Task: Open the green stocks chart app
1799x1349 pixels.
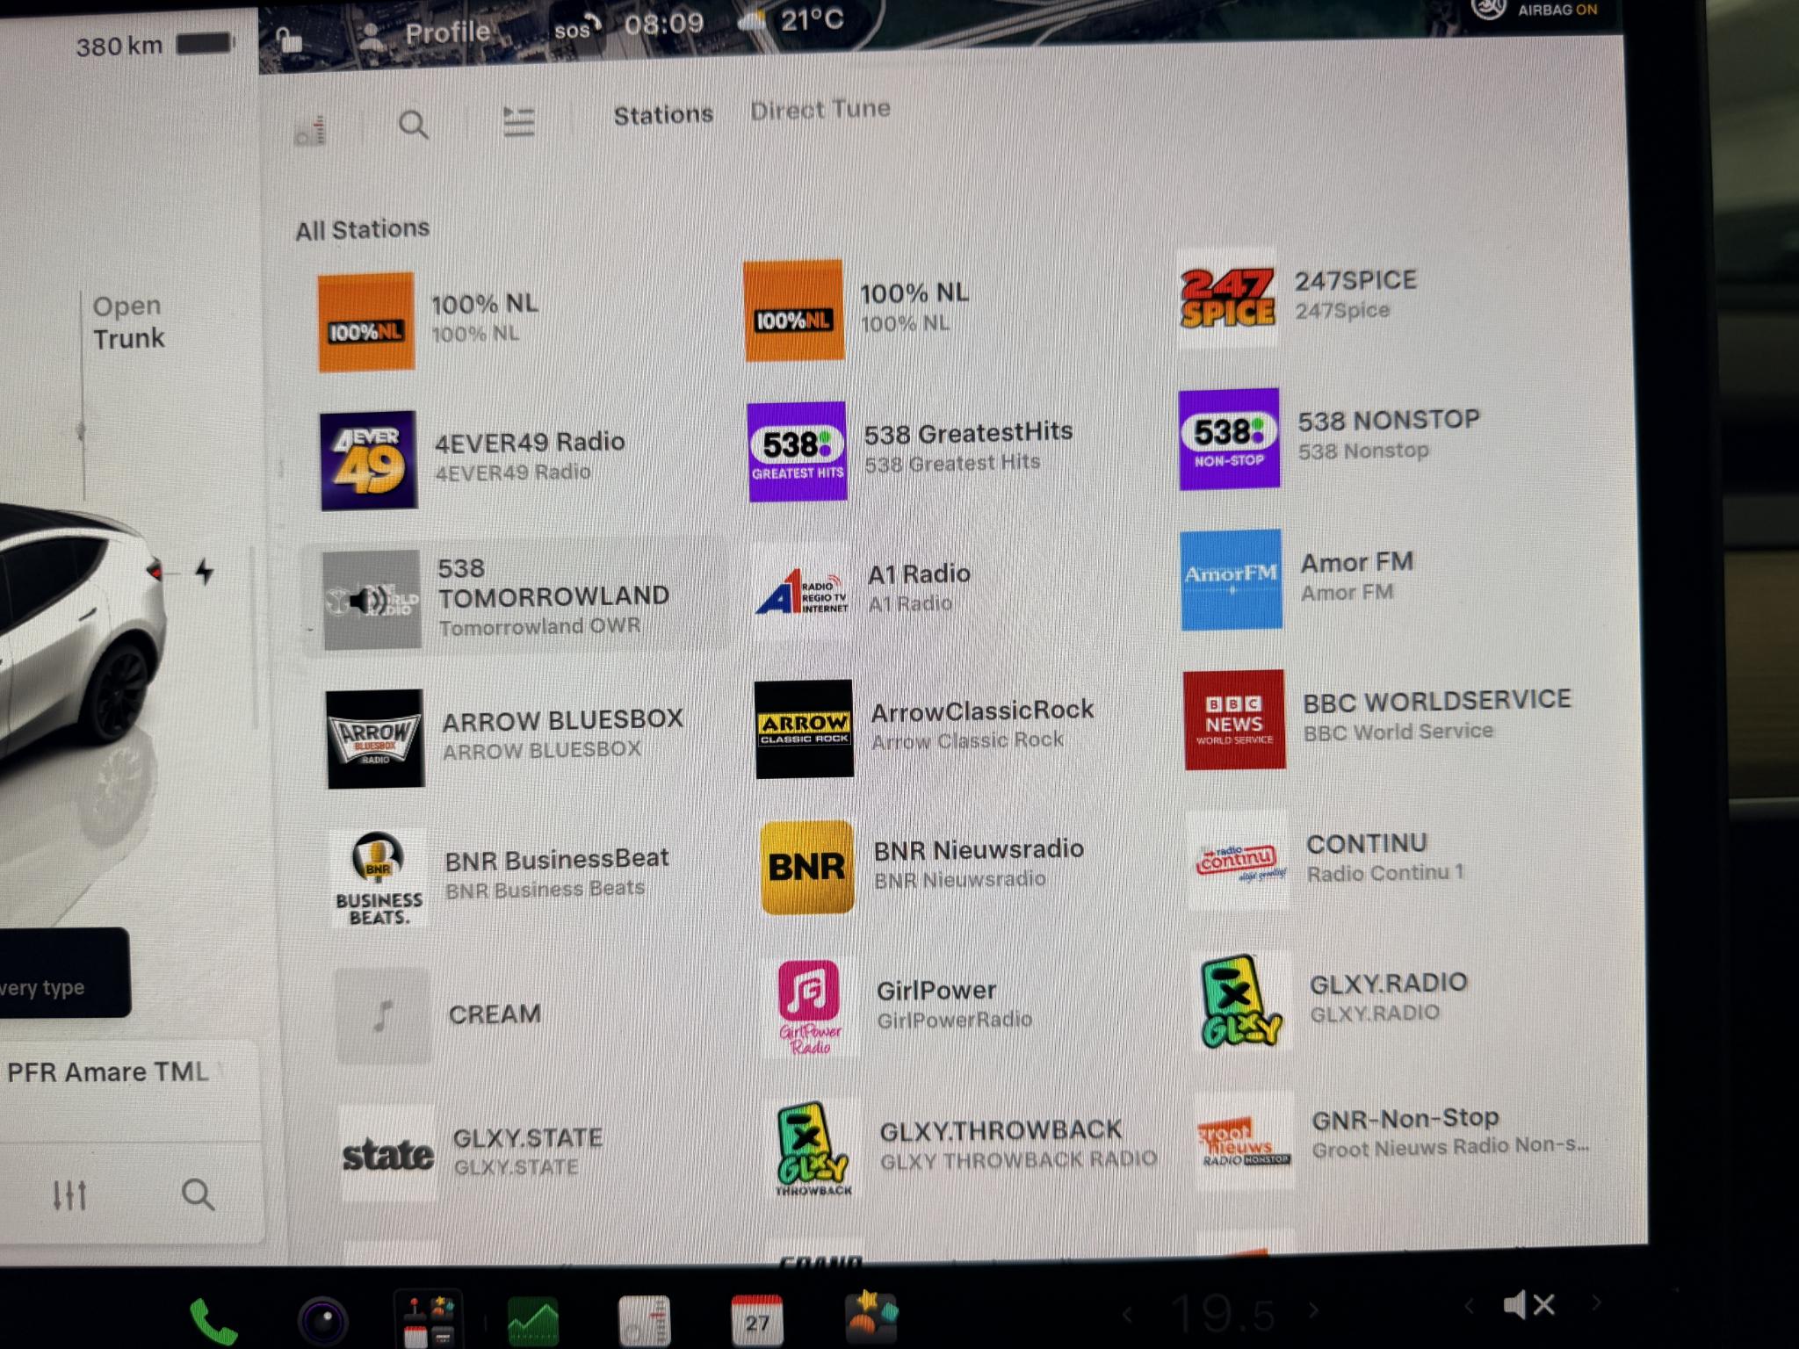Action: pos(533,1321)
